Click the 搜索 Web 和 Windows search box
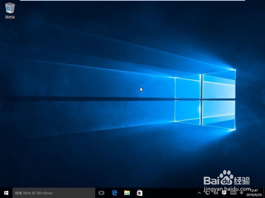The image size is (265, 198). click(x=53, y=193)
